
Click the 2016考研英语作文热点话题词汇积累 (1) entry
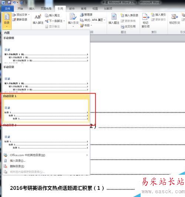pyautogui.click(x=57, y=188)
